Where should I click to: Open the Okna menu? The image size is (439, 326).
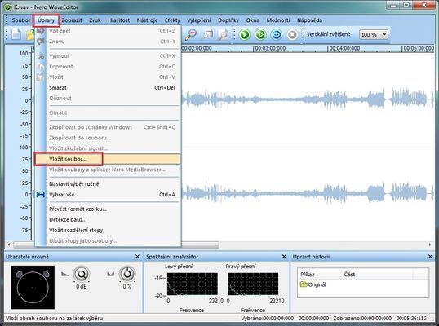click(252, 20)
